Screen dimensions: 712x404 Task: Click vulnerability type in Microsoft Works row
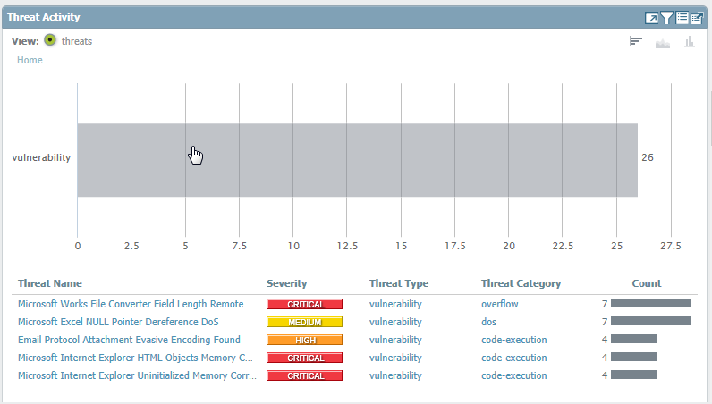395,304
